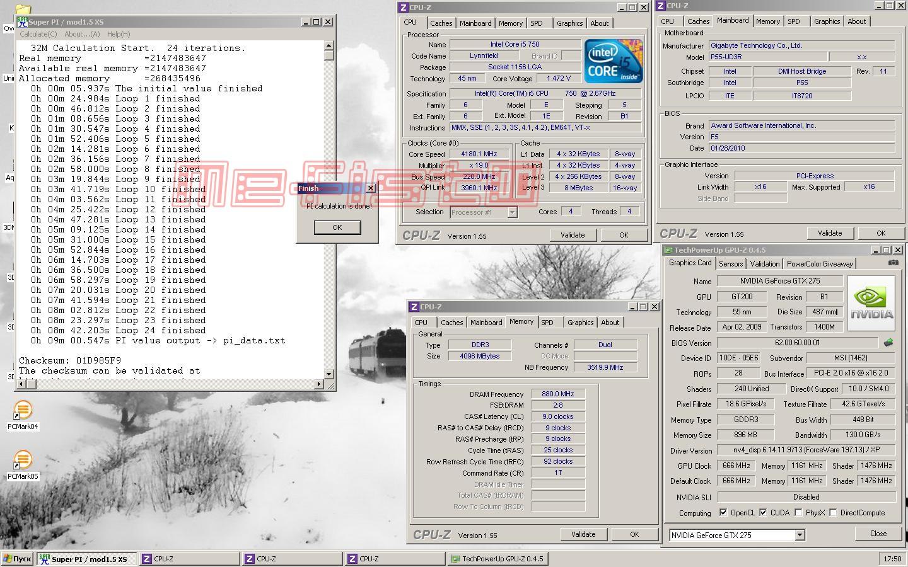Viewport: 908px width, 567px height.
Task: Click the 17:50 taskbar clock
Action: [x=892, y=559]
